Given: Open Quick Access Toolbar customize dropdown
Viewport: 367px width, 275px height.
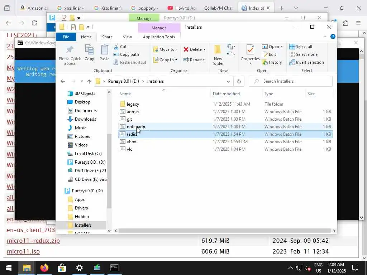Looking at the screenshot, I should [88, 27].
